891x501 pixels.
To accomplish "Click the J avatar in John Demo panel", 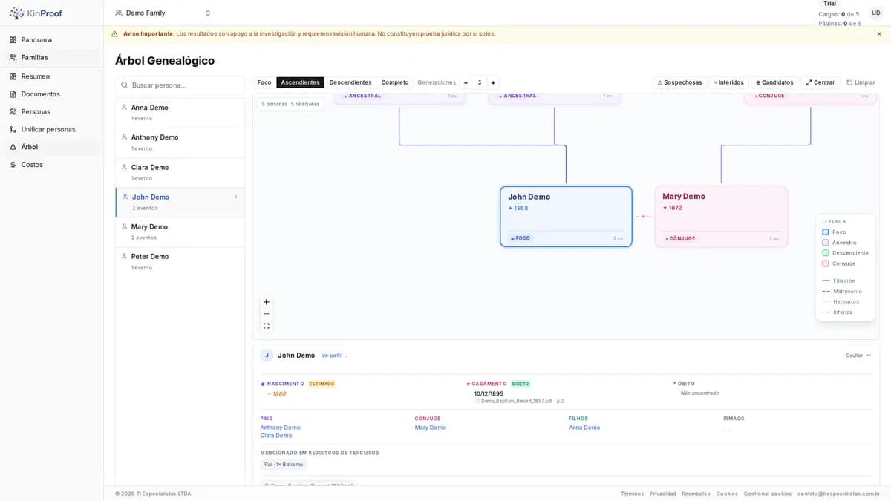I will click(267, 356).
